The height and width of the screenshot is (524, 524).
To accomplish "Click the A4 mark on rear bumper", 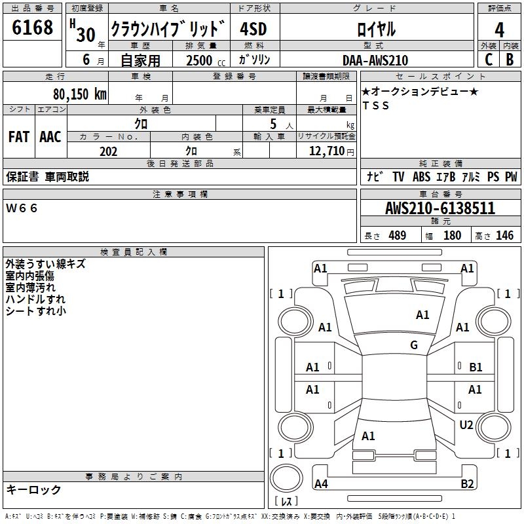I will pos(321,484).
